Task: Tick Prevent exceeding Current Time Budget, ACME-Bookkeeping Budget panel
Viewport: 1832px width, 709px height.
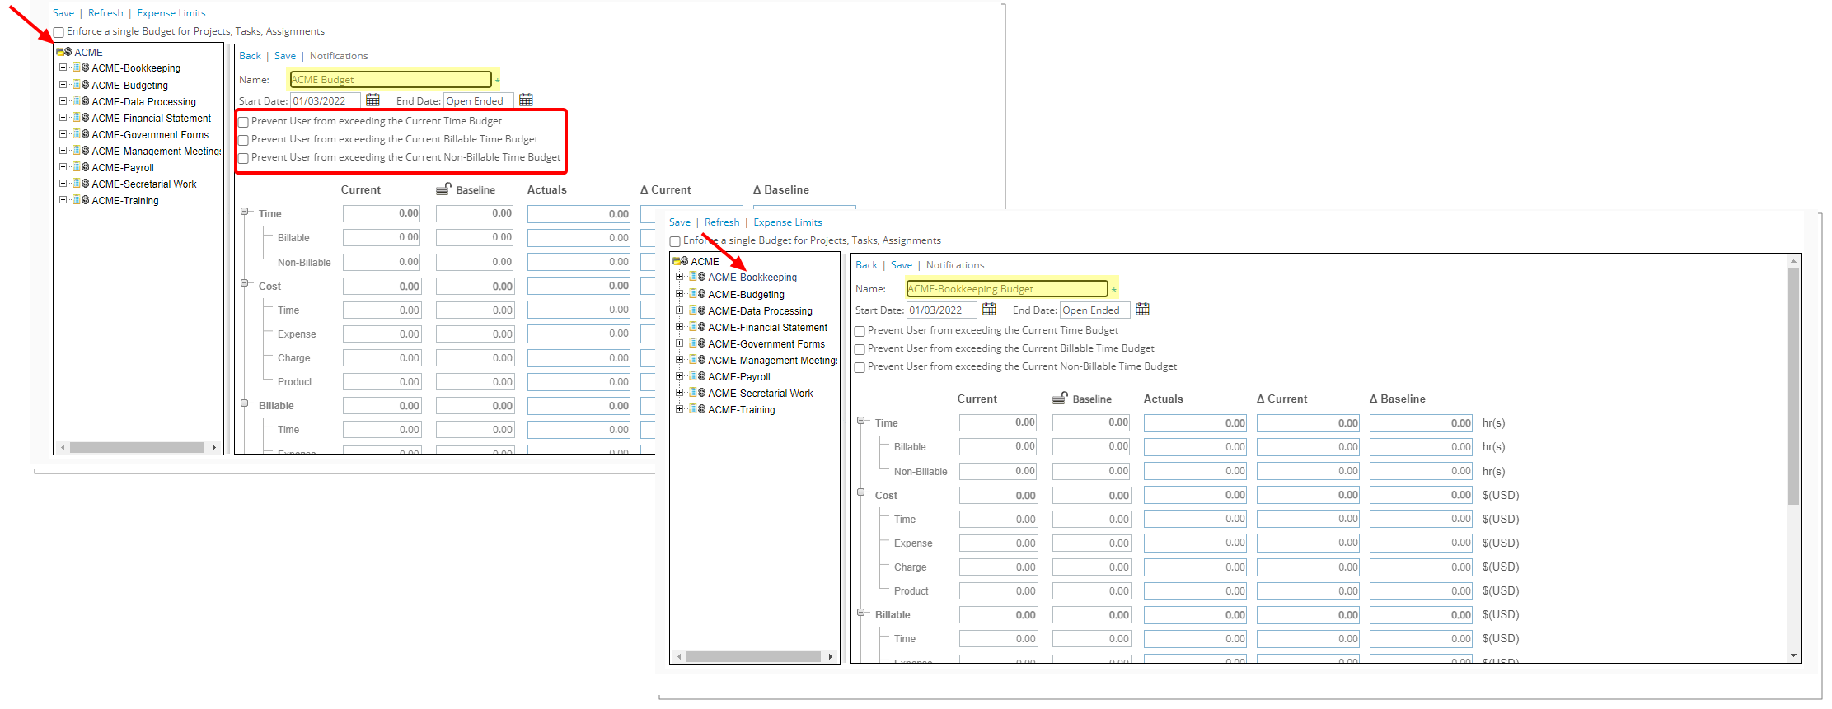Action: click(x=860, y=331)
